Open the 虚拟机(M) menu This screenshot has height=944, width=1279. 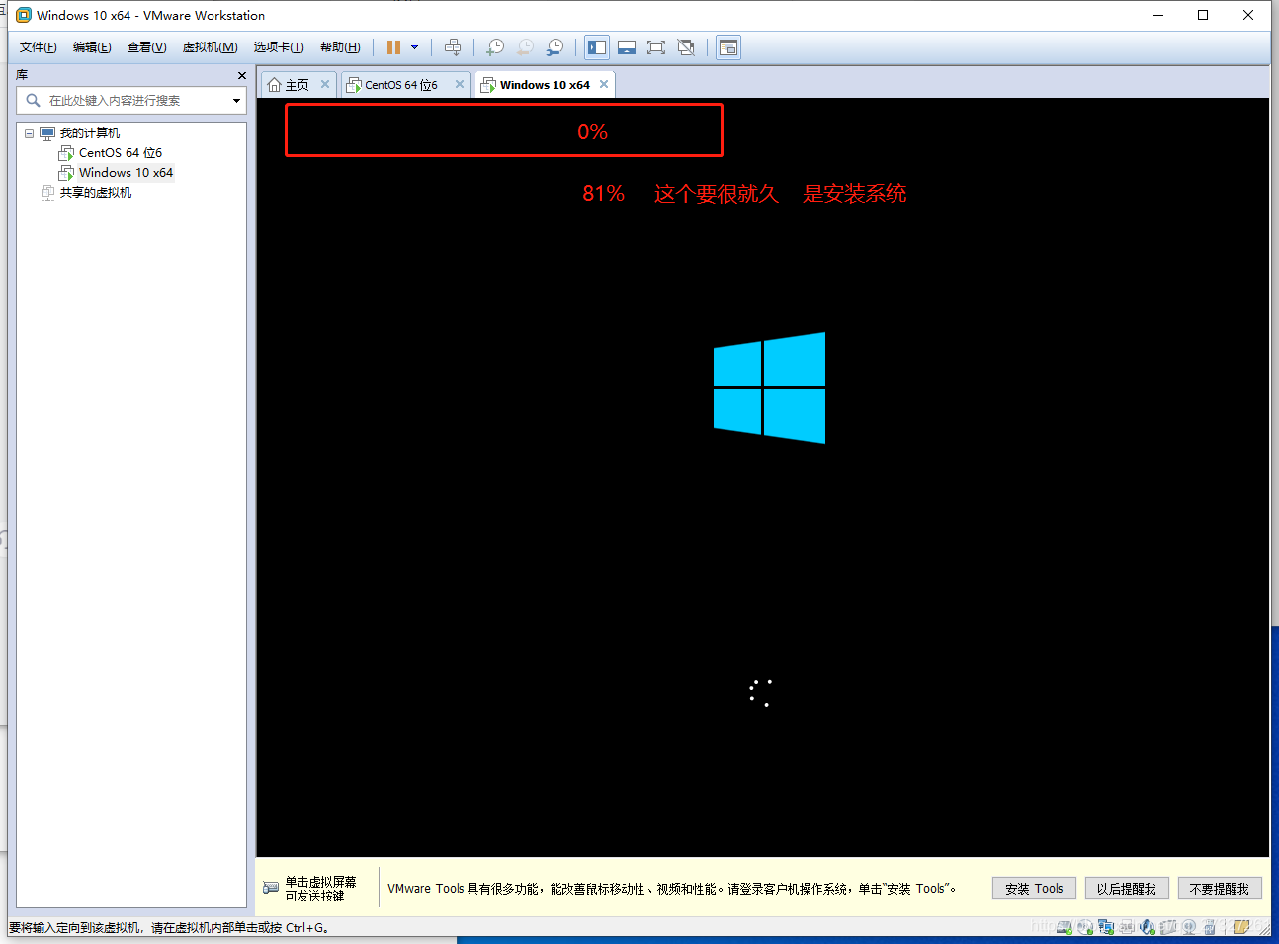pos(210,47)
